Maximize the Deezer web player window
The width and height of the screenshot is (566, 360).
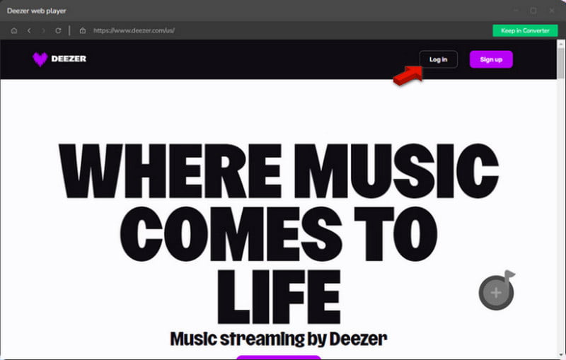533,11
